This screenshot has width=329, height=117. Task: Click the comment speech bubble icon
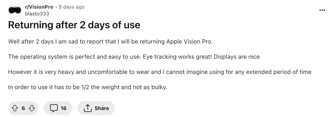coord(54,108)
